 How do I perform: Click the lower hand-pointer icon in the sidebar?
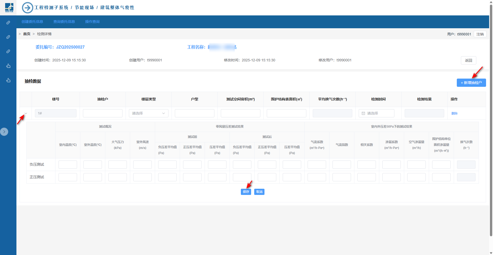tap(8, 80)
